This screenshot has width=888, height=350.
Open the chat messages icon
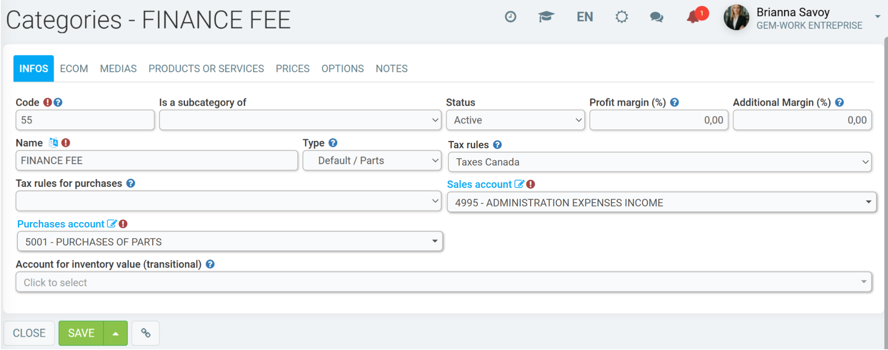pos(656,17)
